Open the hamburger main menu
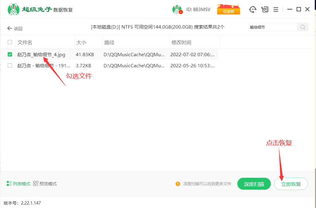The height and width of the screenshot is (208, 316). coord(276,10)
